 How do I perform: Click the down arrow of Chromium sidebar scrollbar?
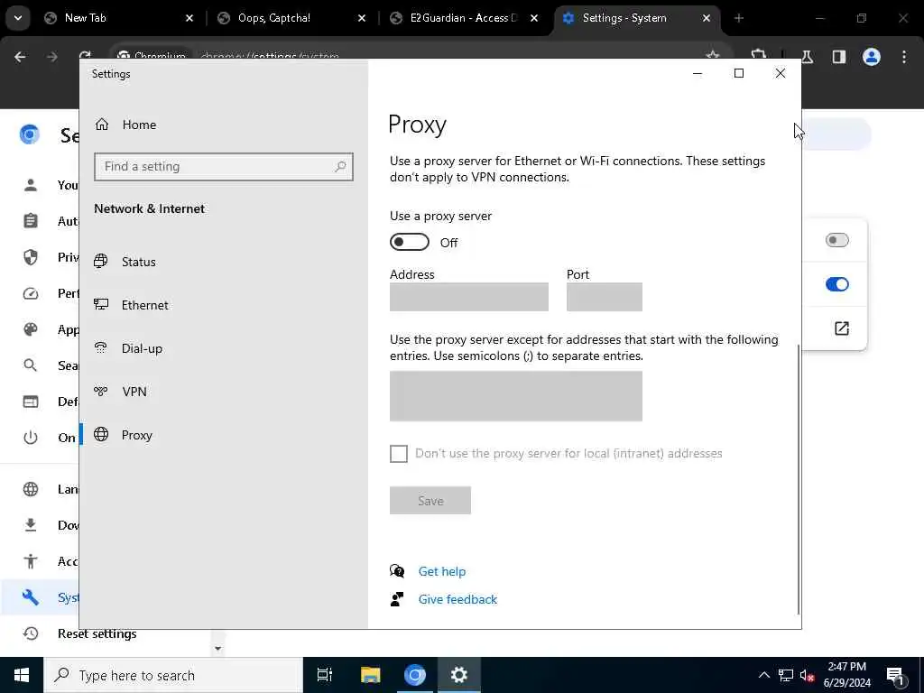click(218, 649)
